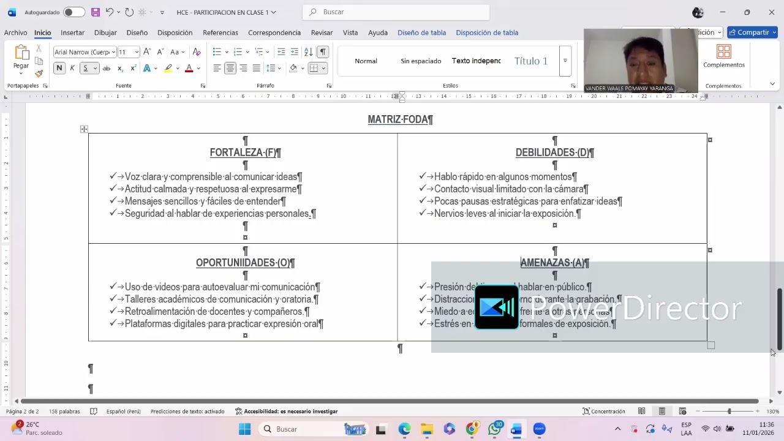Open the Párrafo dialog launcher
The width and height of the screenshot is (784, 441).
[329, 86]
